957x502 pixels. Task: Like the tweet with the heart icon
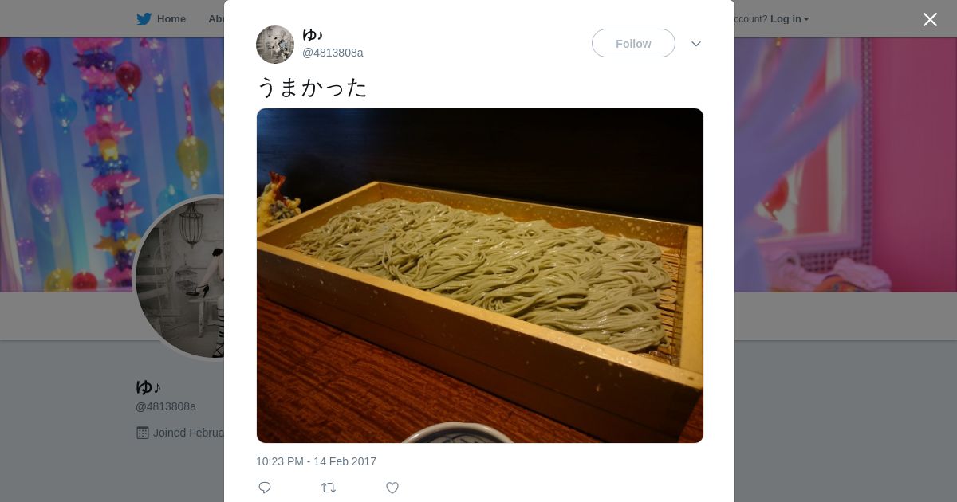392,488
